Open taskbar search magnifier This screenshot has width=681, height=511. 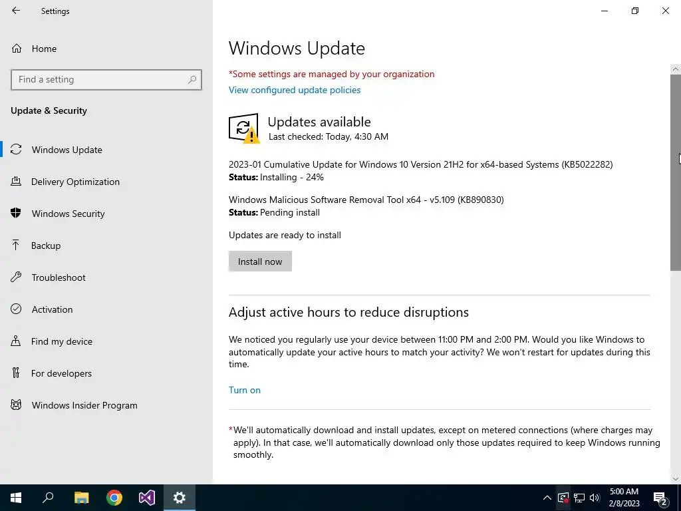click(x=48, y=498)
